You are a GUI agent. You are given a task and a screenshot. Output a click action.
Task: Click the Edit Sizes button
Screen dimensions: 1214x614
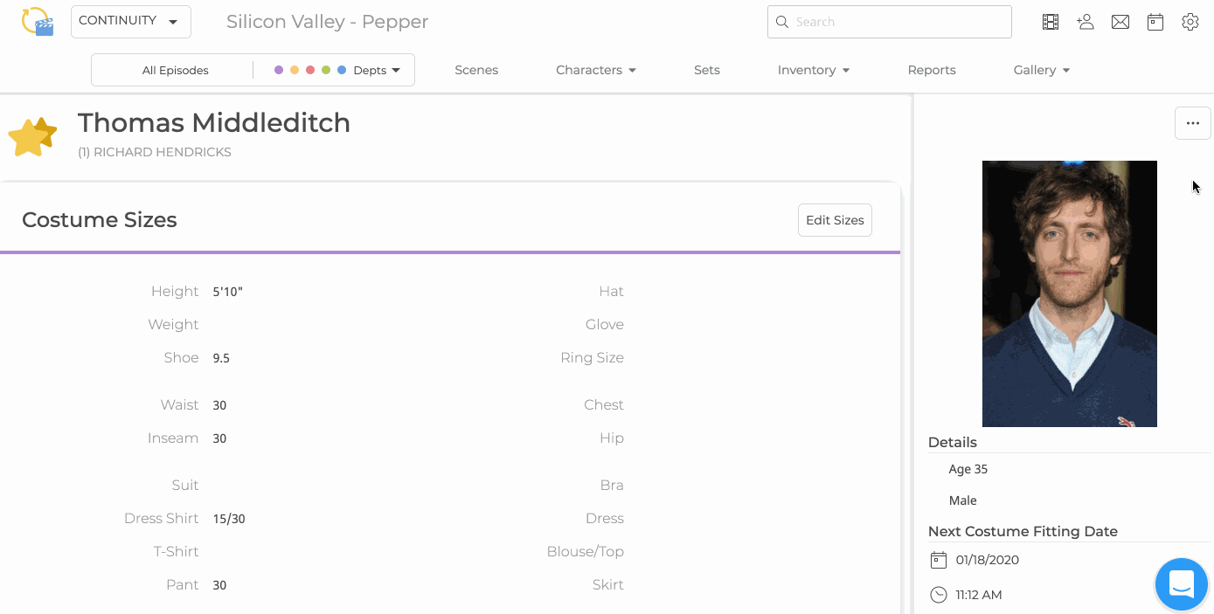(x=835, y=220)
